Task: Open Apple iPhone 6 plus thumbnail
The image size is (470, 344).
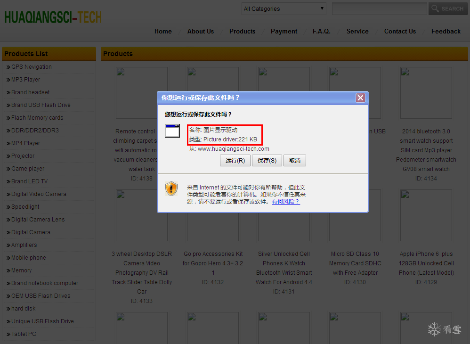Action: tap(426, 215)
